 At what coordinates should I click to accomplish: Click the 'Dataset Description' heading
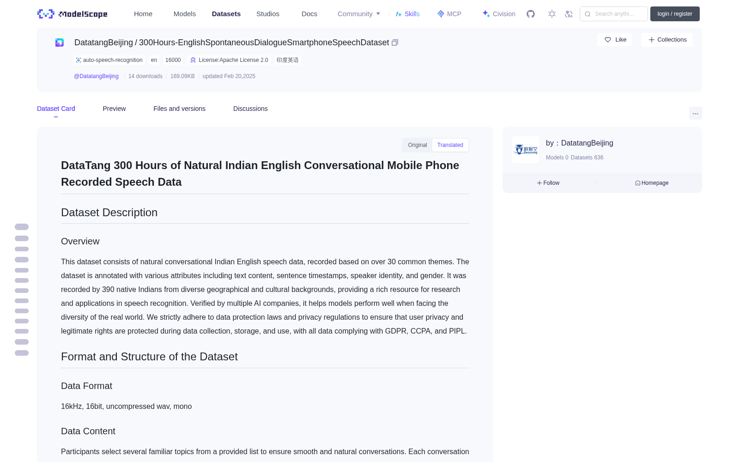[x=109, y=213]
